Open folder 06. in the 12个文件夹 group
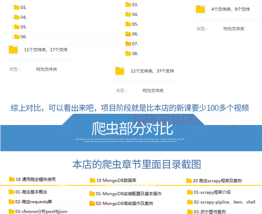 click(x=132, y=34)
